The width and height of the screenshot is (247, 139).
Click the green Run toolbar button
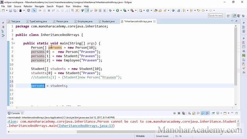pyautogui.click(x=117, y=10)
